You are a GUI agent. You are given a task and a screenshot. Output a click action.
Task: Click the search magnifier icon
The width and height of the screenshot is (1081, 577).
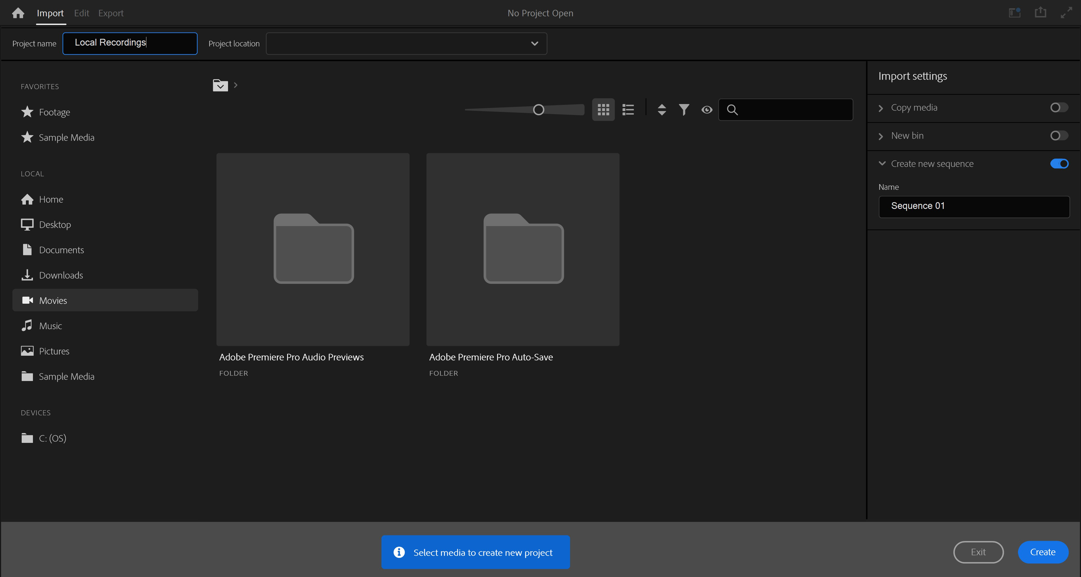[732, 110]
